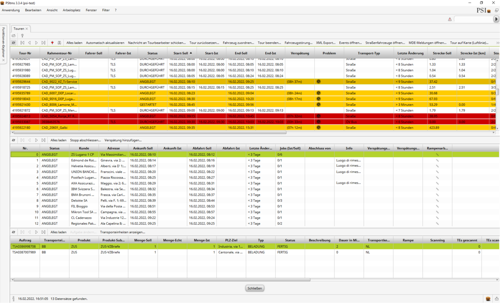500x303 pixels.
Task: Click the binoculars search icon in the Touren toolbar
Action: [x=59, y=43]
